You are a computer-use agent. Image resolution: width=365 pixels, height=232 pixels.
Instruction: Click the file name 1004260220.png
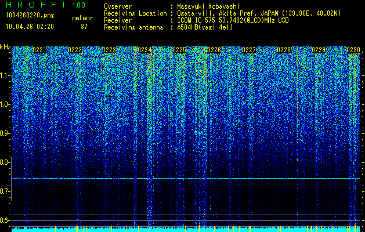(30, 16)
